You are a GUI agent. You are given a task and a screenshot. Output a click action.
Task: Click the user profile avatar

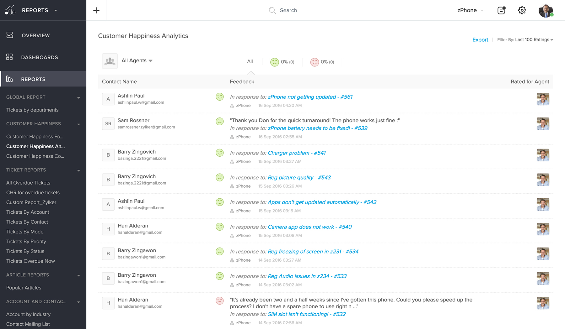pyautogui.click(x=546, y=11)
